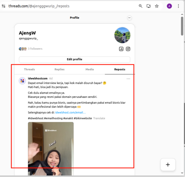The height and width of the screenshot is (177, 185).
Task: Open the idwebhostcom video thumbnail
Action: 51,149
